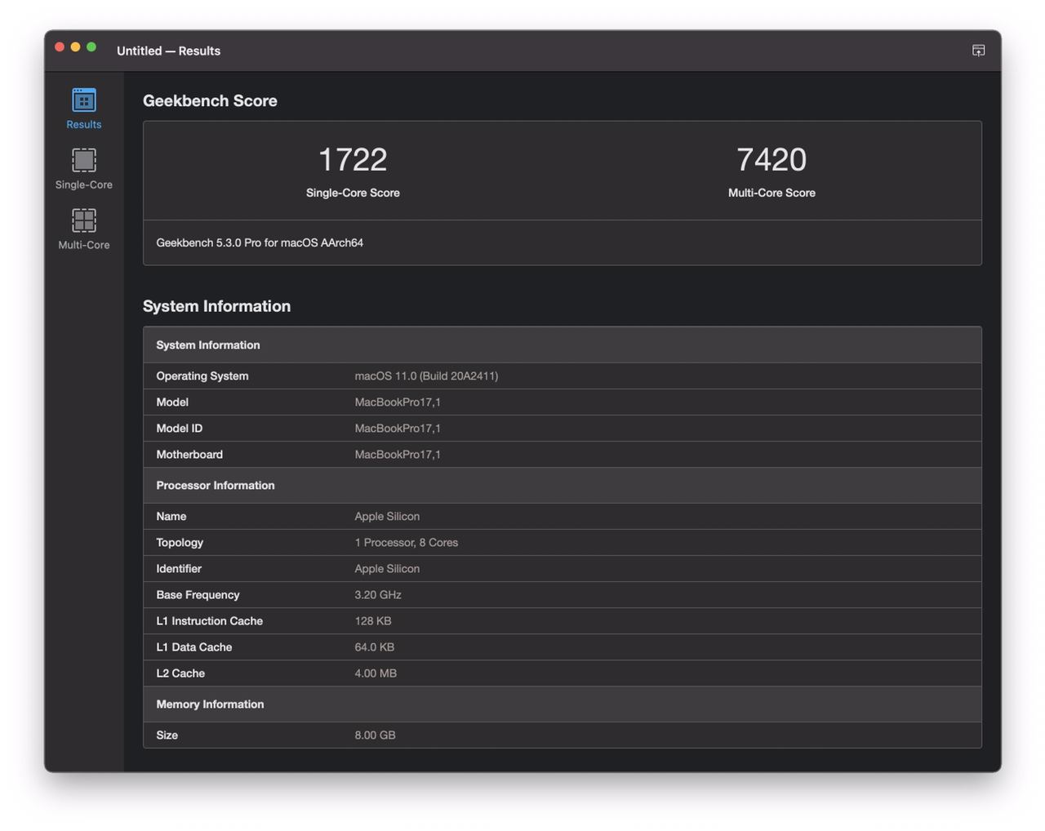Close the Geekbench results window
This screenshot has height=831, width=1045.
pos(60,47)
